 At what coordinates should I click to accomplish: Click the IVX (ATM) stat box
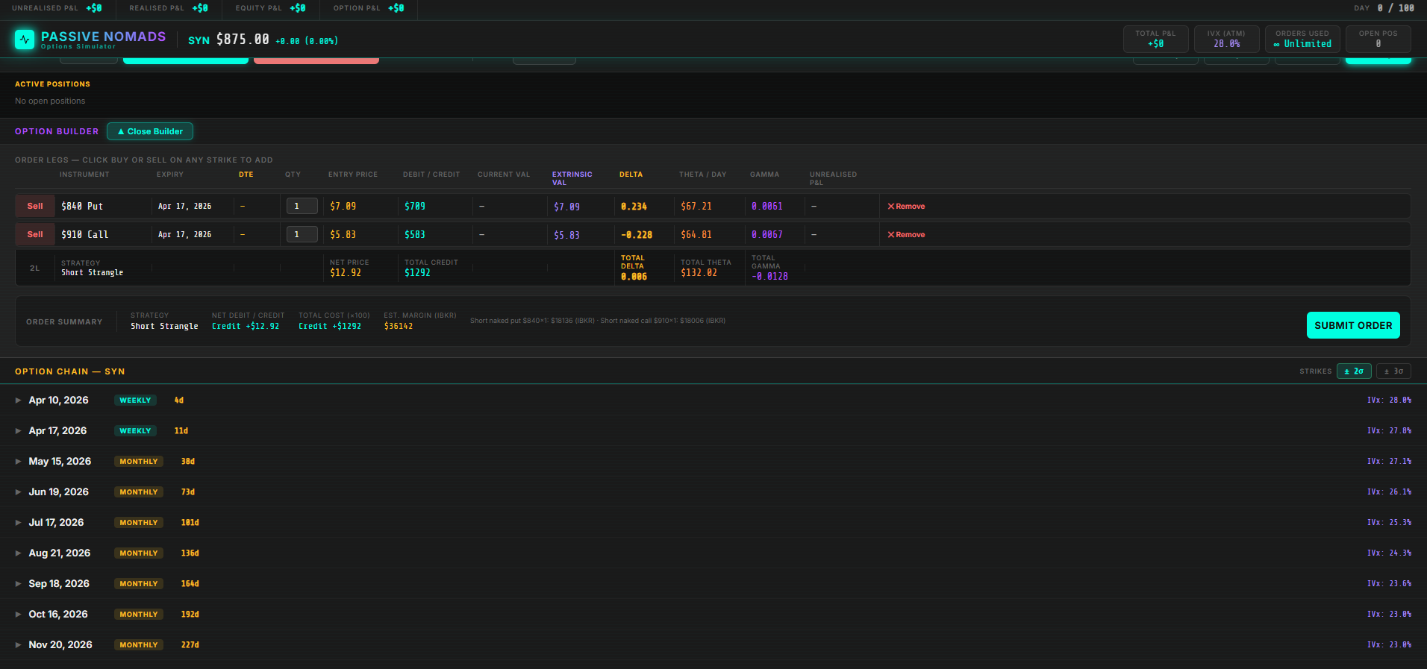[1226, 39]
